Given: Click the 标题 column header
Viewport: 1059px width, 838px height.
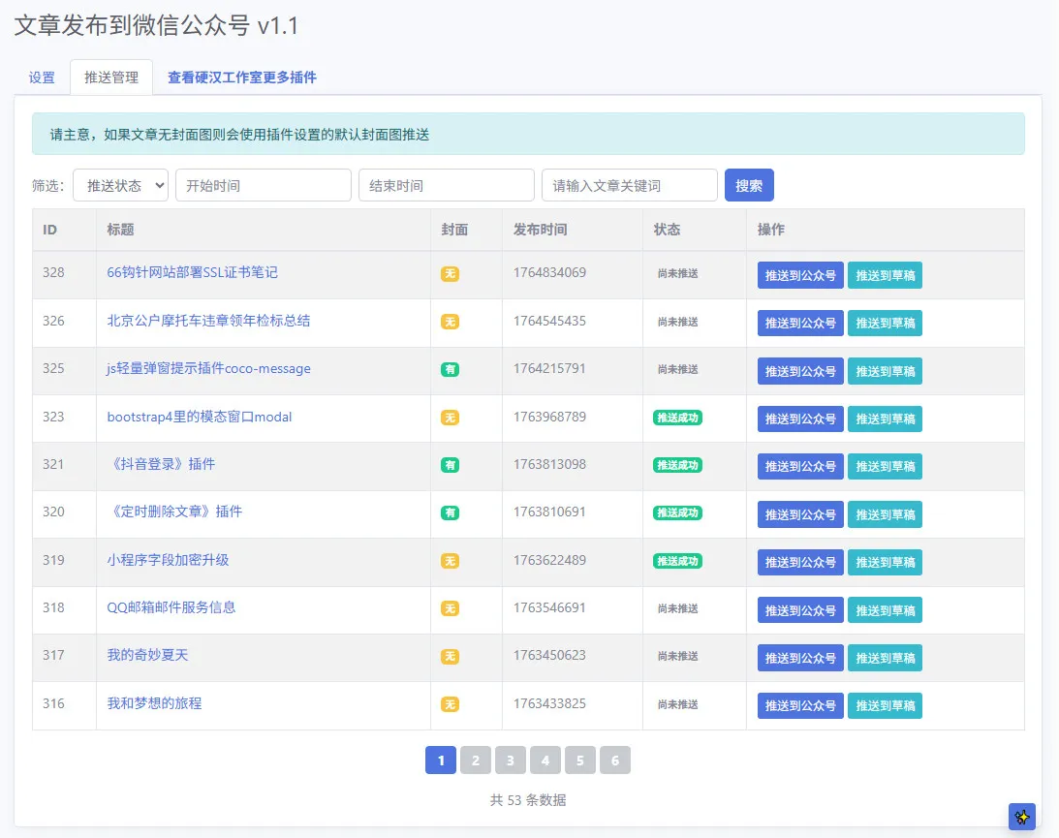Looking at the screenshot, I should pos(120,230).
